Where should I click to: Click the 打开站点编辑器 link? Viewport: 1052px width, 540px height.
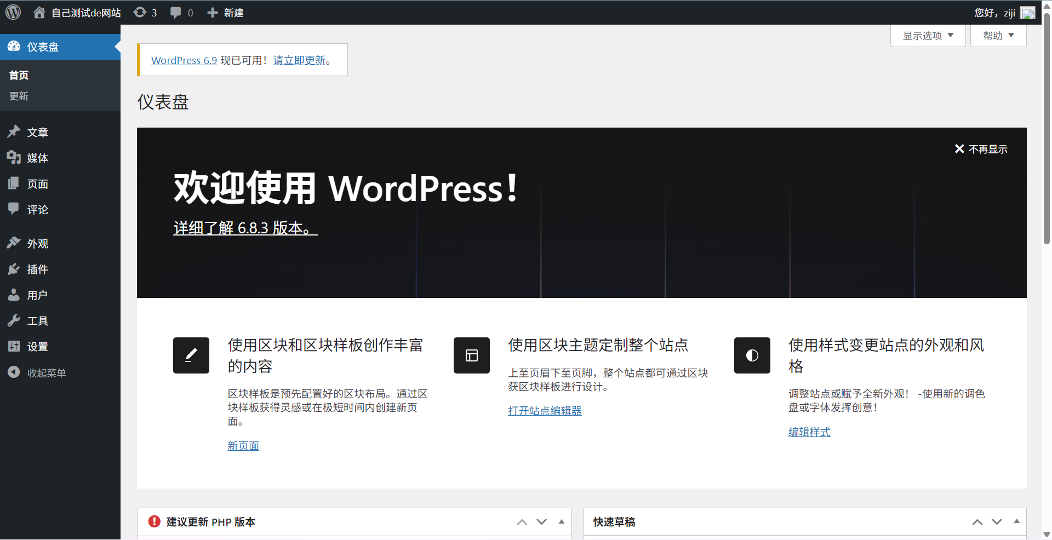(x=545, y=410)
